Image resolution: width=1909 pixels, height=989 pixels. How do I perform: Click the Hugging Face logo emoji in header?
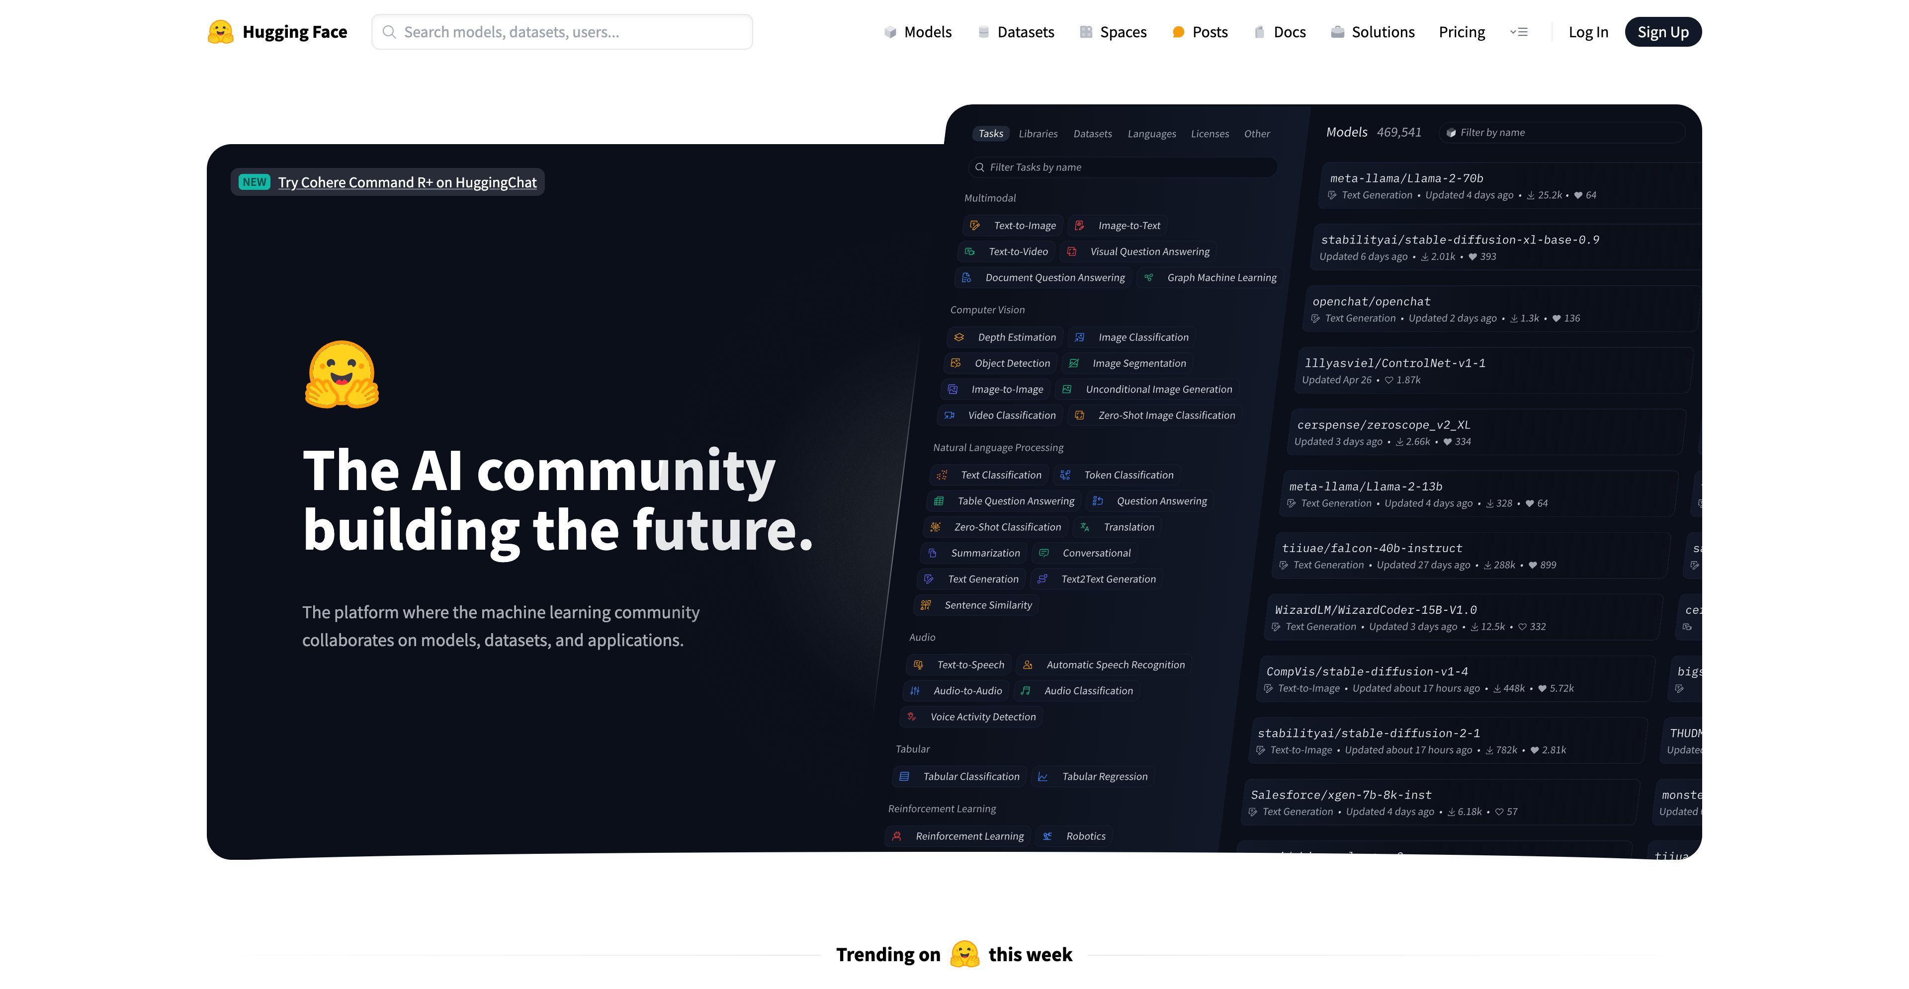pyautogui.click(x=220, y=32)
